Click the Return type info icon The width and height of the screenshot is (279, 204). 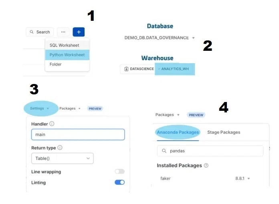tap(60, 148)
